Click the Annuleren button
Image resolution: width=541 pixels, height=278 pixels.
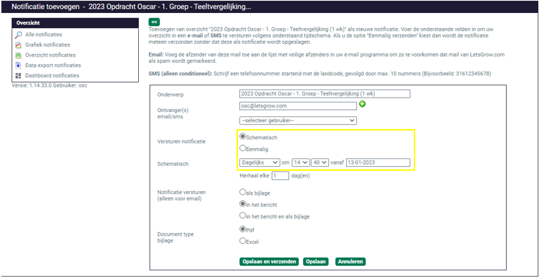click(x=350, y=262)
